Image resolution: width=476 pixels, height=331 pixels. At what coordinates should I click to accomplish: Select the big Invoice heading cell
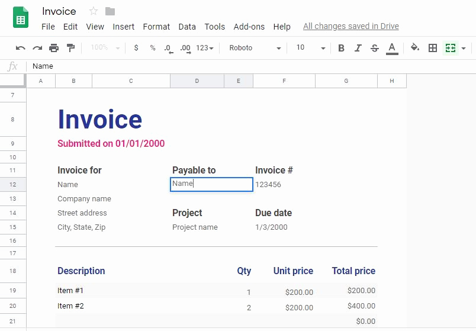pyautogui.click(x=100, y=120)
